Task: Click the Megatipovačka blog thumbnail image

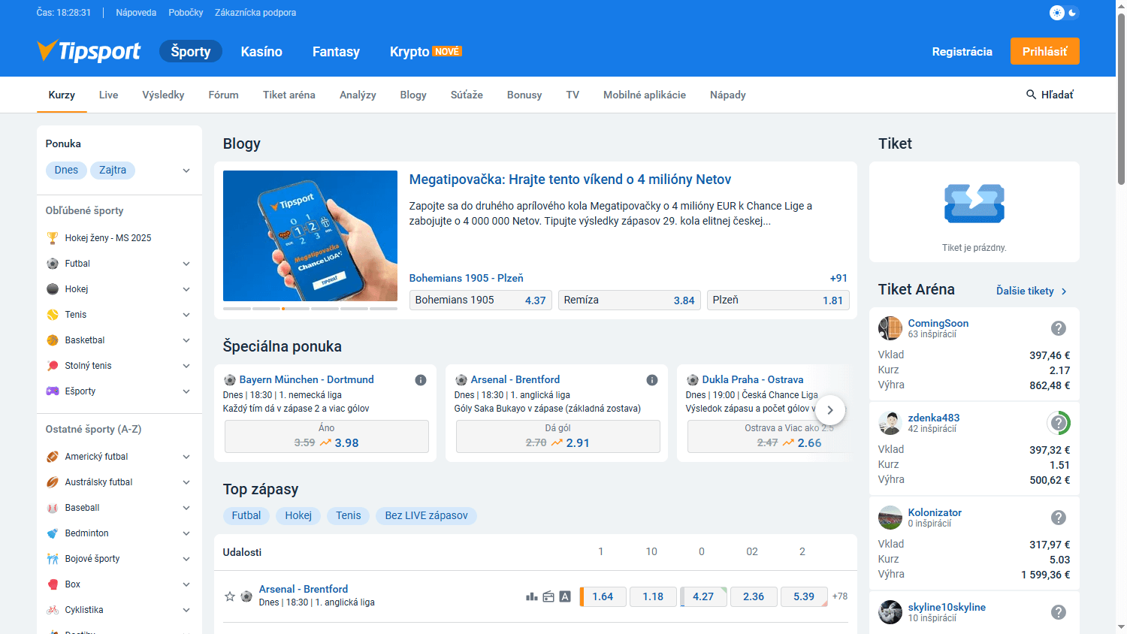Action: (x=310, y=235)
